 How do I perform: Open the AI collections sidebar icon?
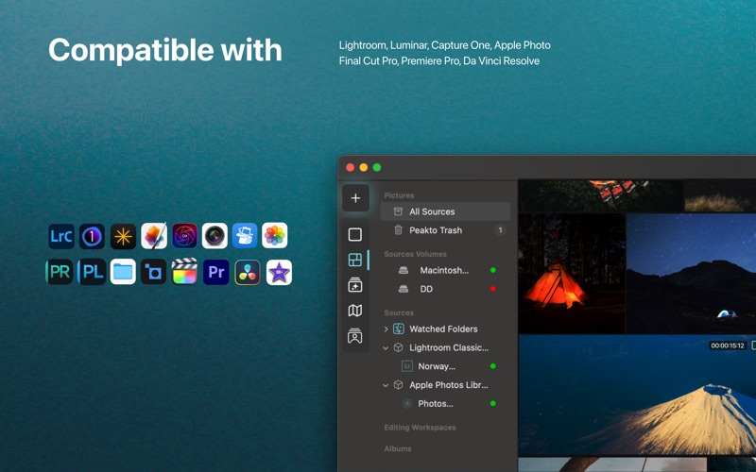(355, 285)
